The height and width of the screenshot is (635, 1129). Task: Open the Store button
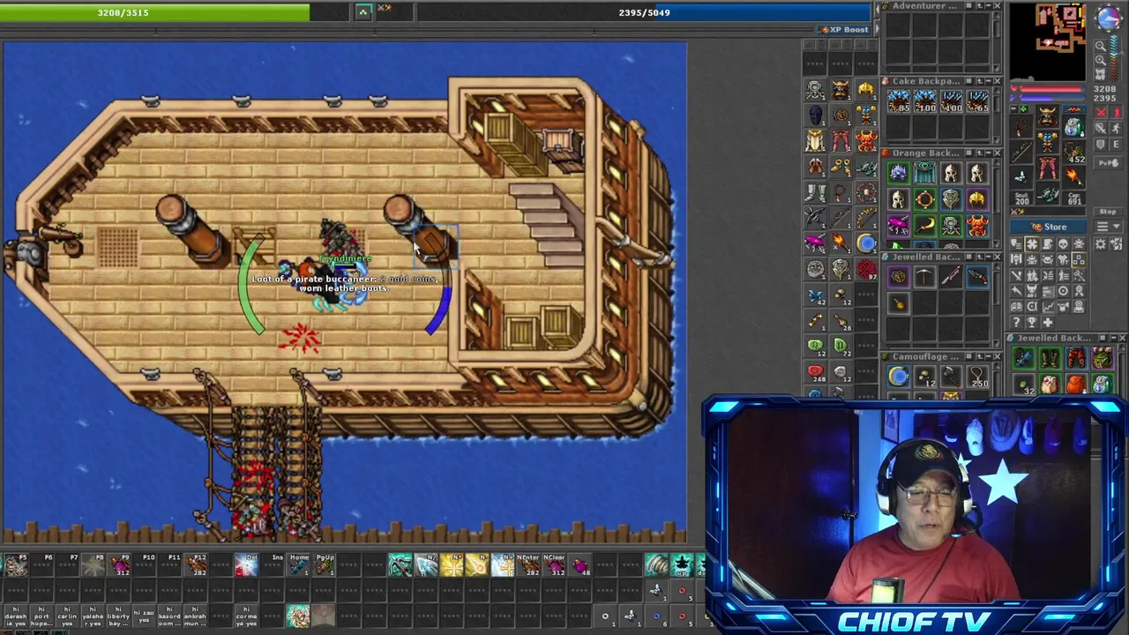point(1049,227)
